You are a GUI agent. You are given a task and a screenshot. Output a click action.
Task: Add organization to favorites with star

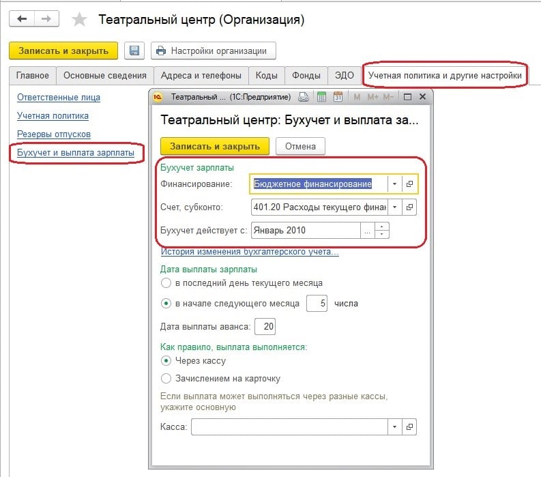[80, 20]
